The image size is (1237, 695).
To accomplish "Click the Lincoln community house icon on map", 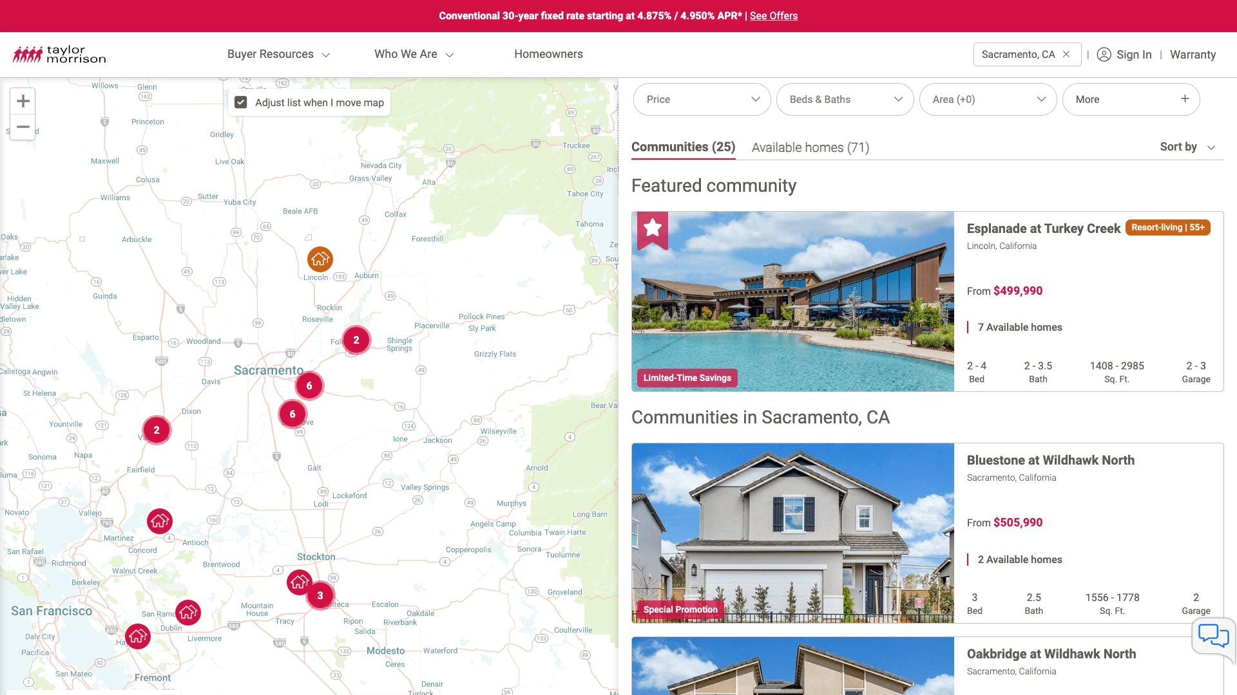I will pyautogui.click(x=320, y=259).
